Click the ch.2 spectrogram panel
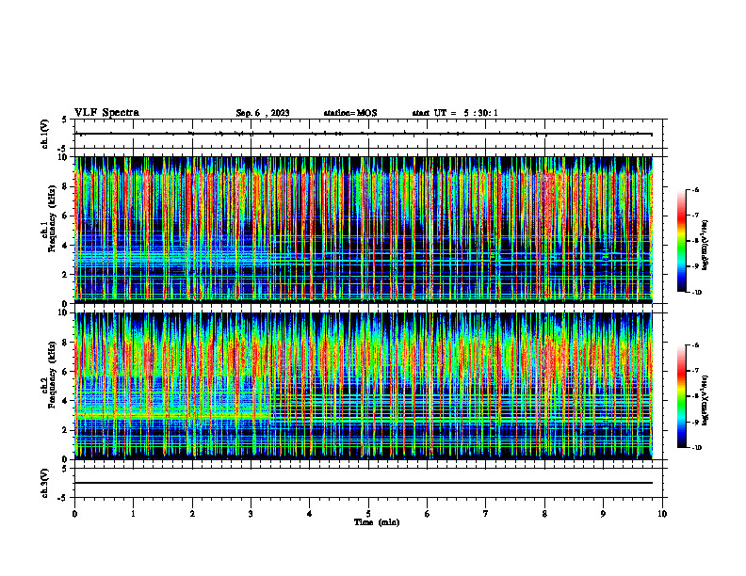 click(x=363, y=386)
